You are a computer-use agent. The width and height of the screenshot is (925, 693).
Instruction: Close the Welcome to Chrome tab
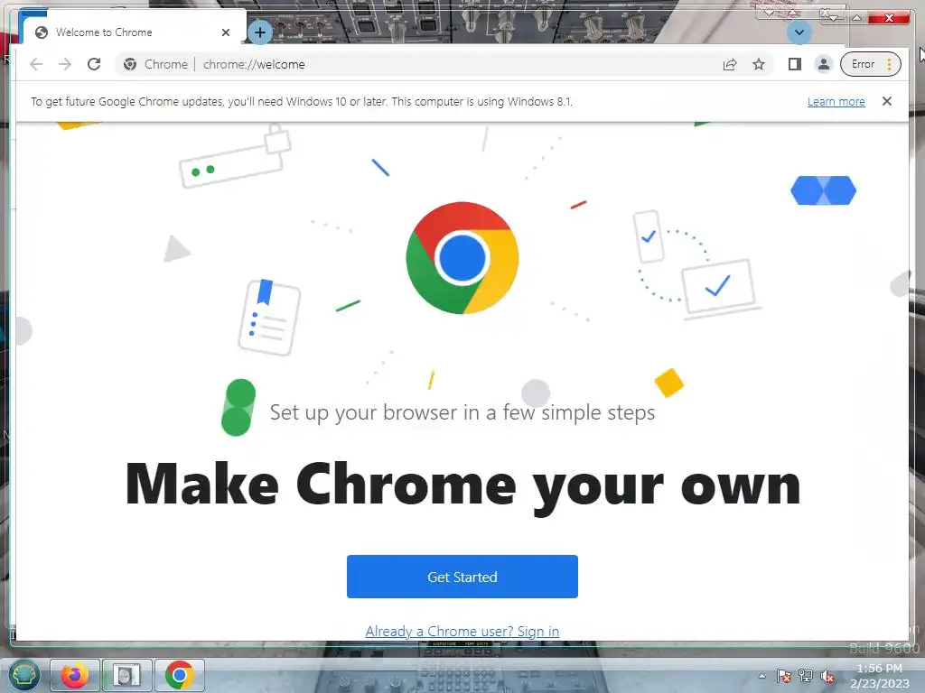pyautogui.click(x=225, y=32)
